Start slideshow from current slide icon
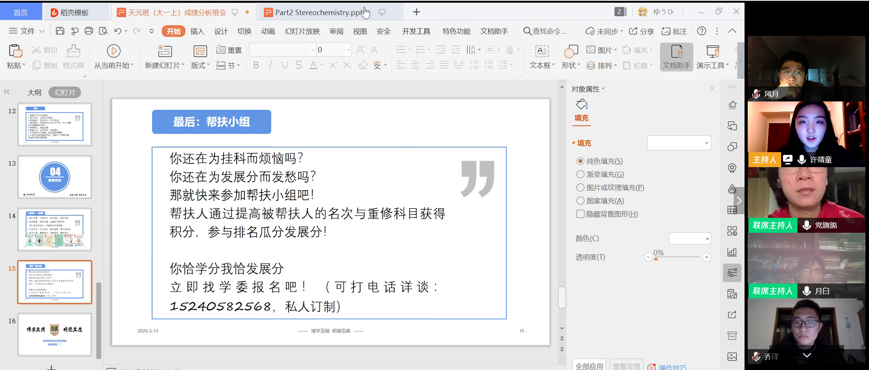The image size is (869, 370). [113, 51]
